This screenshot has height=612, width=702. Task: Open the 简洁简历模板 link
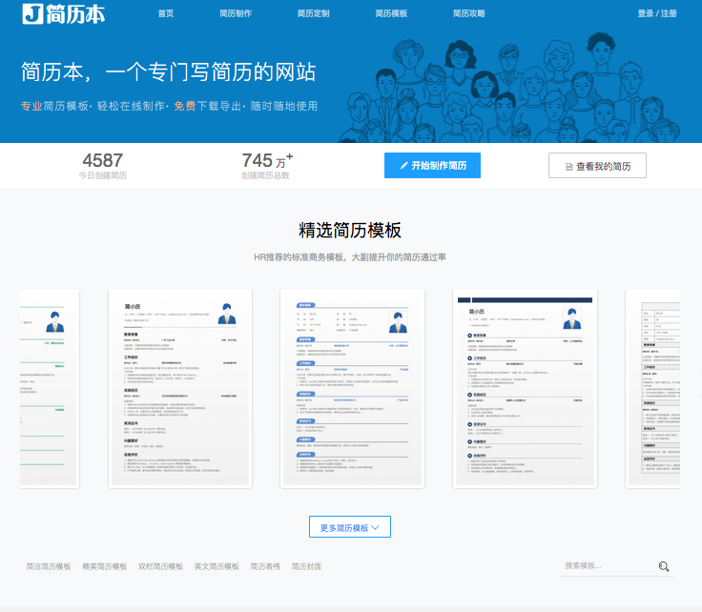click(x=49, y=566)
